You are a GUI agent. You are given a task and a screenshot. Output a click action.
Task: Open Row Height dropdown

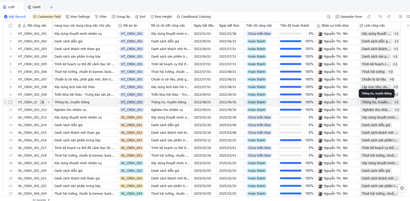click(161, 17)
